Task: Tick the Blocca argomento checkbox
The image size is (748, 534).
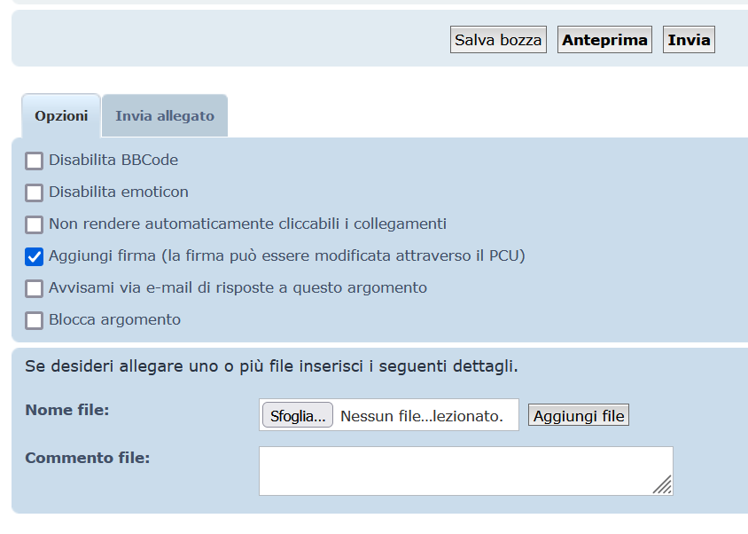Action: point(35,320)
